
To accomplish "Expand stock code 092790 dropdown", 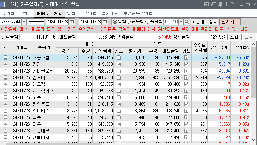I will [x=181, y=22].
